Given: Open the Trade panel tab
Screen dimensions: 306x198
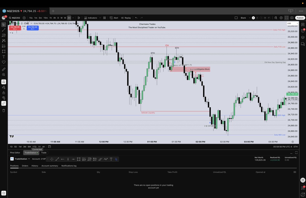Looking at the screenshot, I should (x=44, y=153).
